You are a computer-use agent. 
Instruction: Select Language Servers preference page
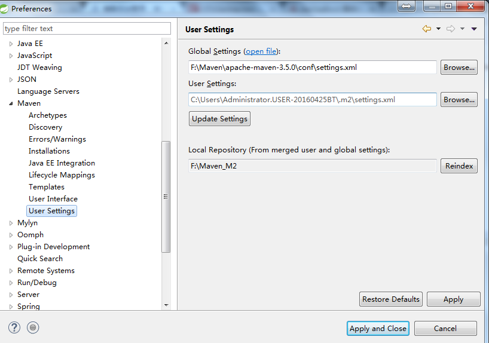click(x=48, y=91)
